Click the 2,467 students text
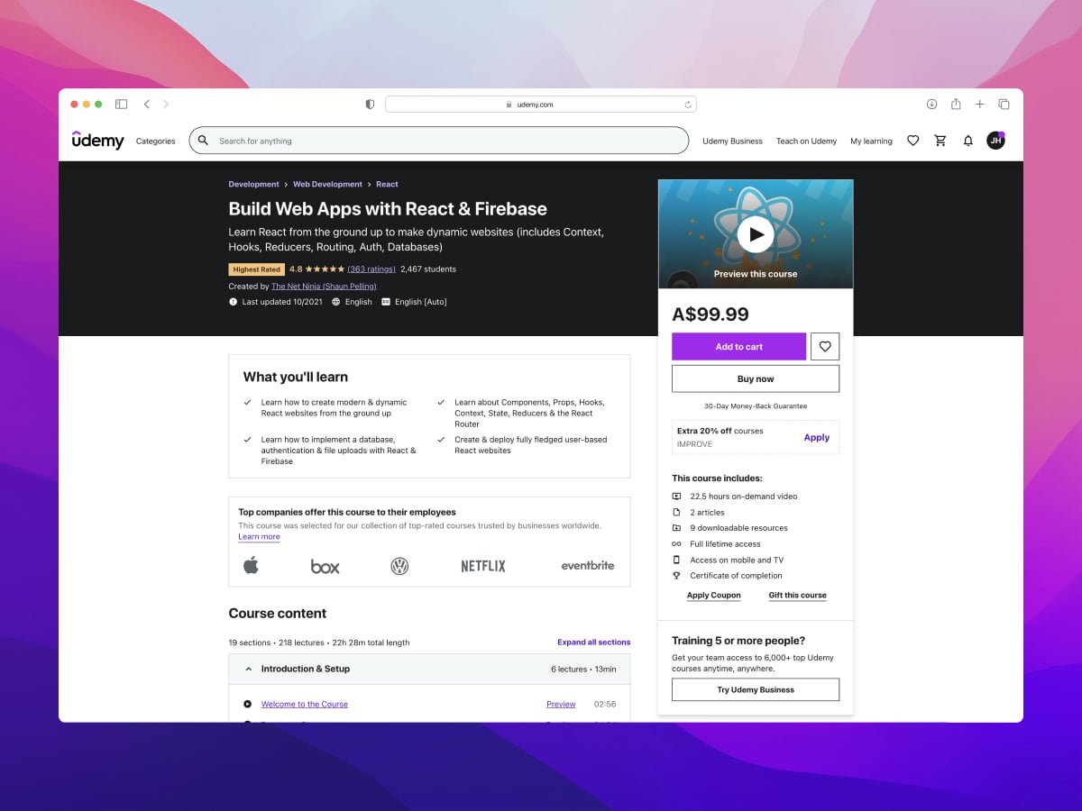This screenshot has width=1082, height=811. pos(428,269)
